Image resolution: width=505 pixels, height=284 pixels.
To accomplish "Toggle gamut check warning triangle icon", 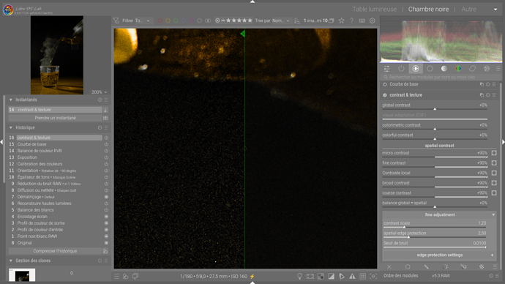I will [x=352, y=276].
